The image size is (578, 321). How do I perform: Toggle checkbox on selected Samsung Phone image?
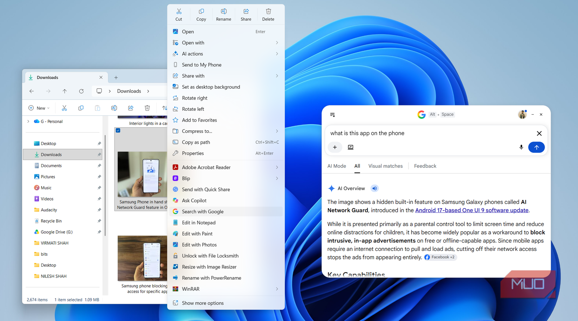(118, 130)
